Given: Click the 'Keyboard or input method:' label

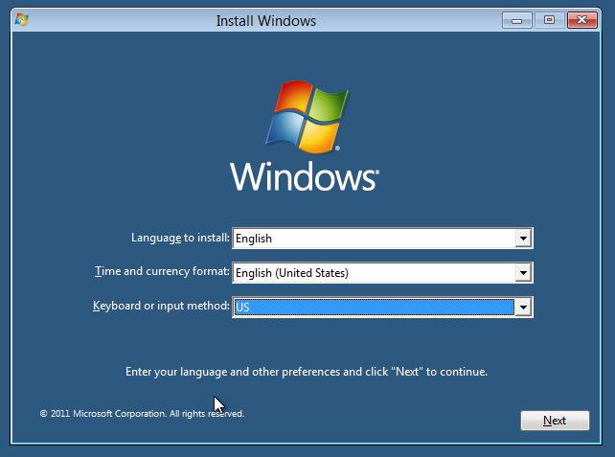Looking at the screenshot, I should [161, 306].
